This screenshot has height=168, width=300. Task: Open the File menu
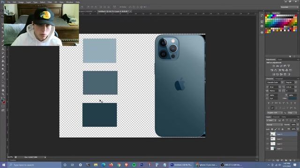[8, 2]
